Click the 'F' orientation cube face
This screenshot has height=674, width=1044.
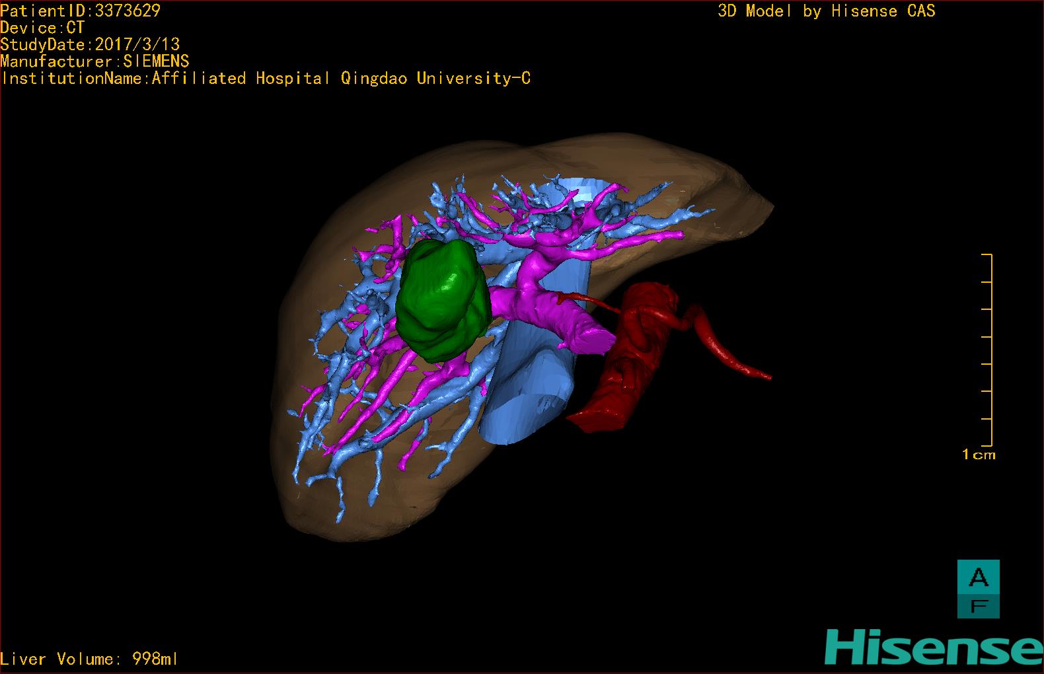(979, 606)
